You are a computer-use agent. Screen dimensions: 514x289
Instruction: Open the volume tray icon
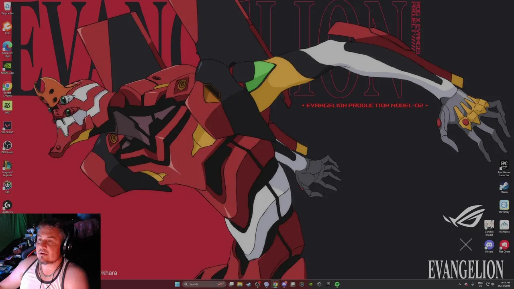coord(493,284)
